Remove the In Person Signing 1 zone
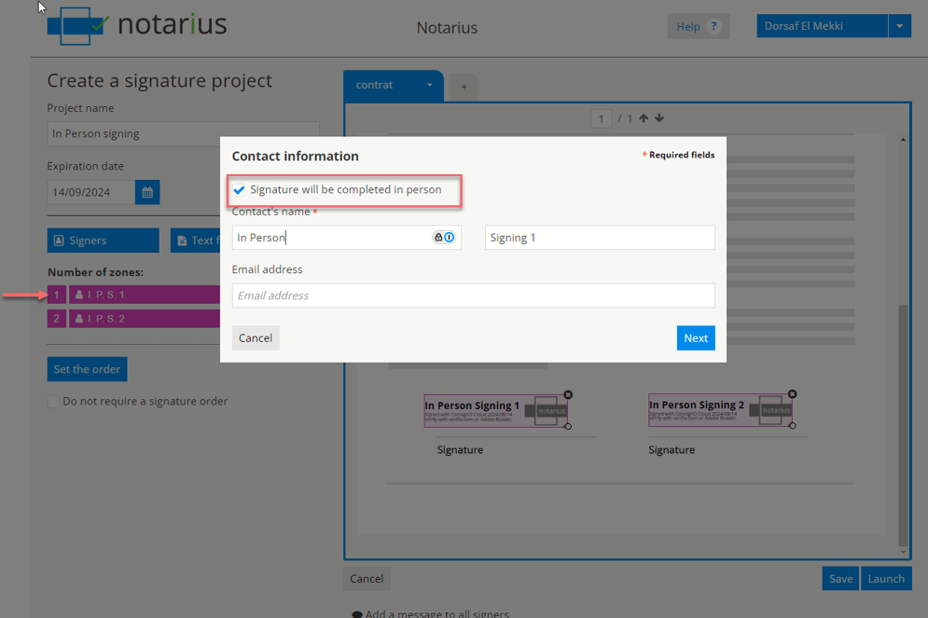Viewport: 928px width, 618px height. 568,395
